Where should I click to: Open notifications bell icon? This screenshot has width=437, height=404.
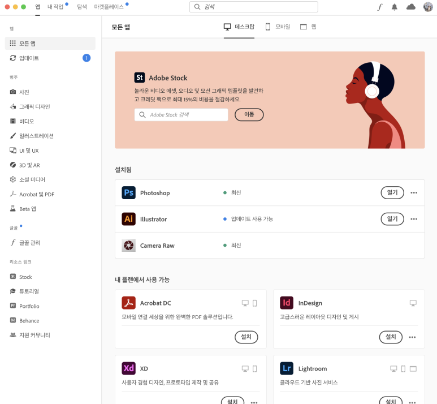coord(395,7)
